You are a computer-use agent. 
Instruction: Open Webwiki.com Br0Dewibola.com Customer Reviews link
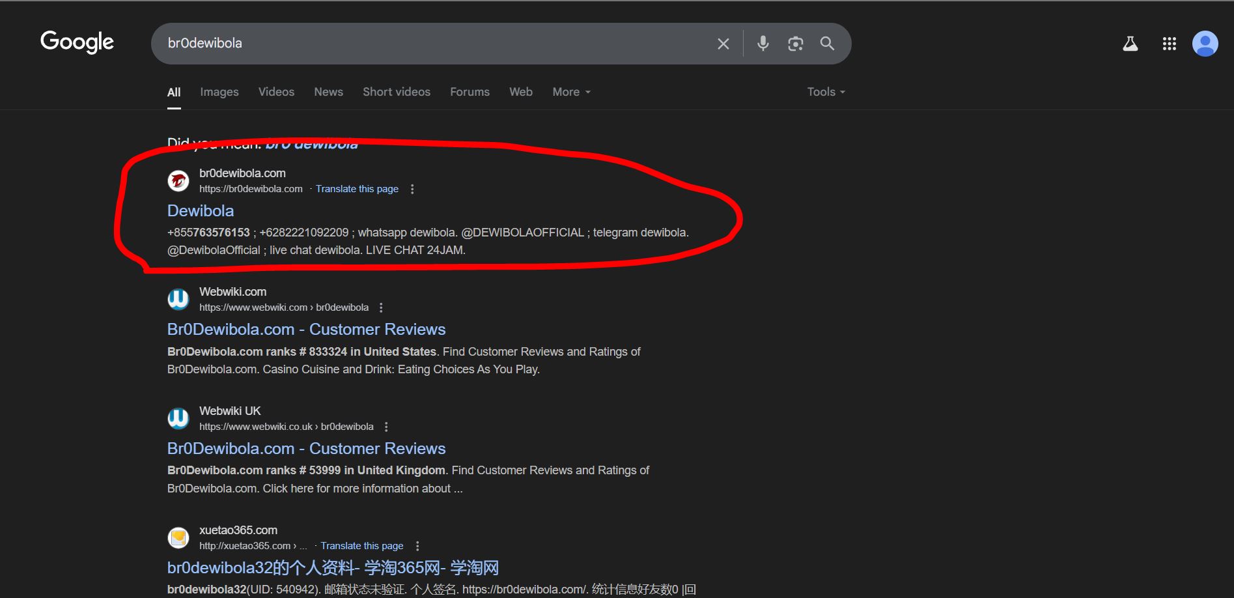coord(306,330)
